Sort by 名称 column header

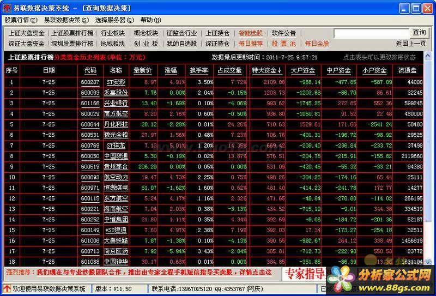click(116, 70)
